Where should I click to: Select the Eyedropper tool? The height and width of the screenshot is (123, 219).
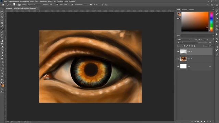[2, 26]
